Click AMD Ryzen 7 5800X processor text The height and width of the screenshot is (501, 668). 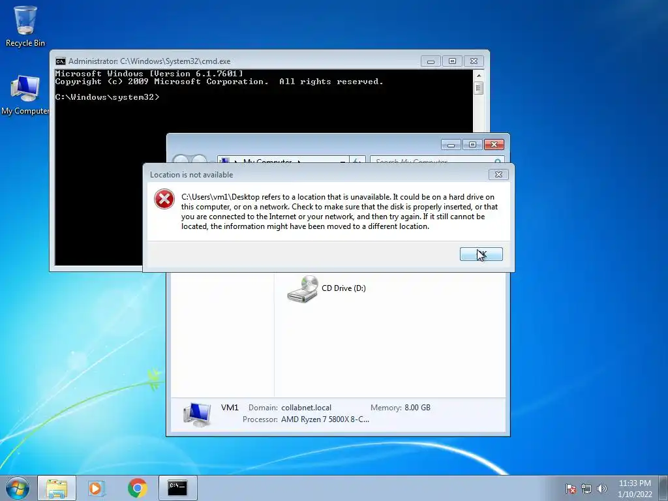pyautogui.click(x=325, y=419)
